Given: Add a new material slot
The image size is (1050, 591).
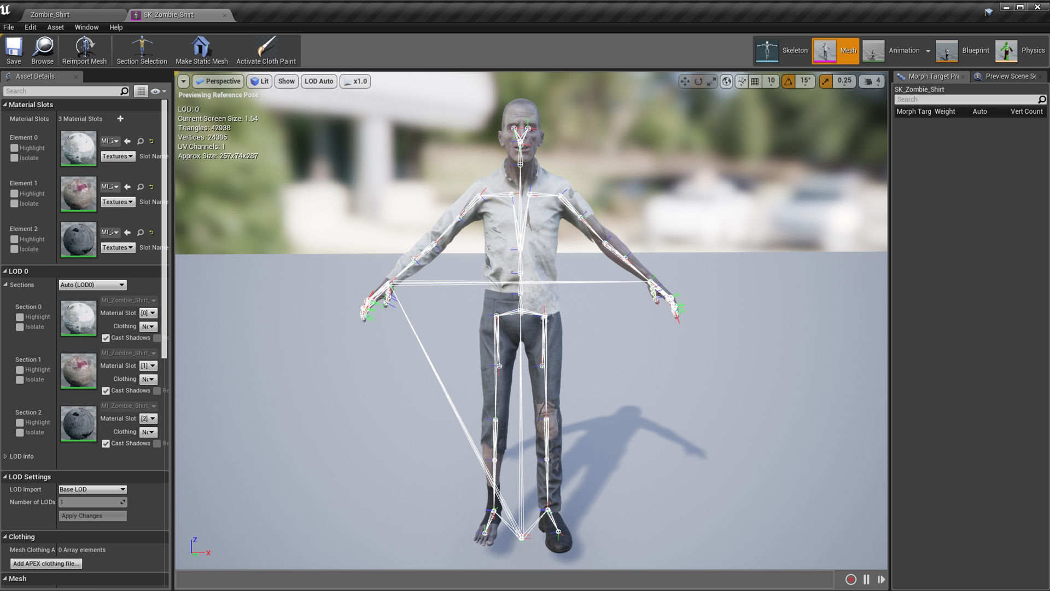Looking at the screenshot, I should click(120, 119).
